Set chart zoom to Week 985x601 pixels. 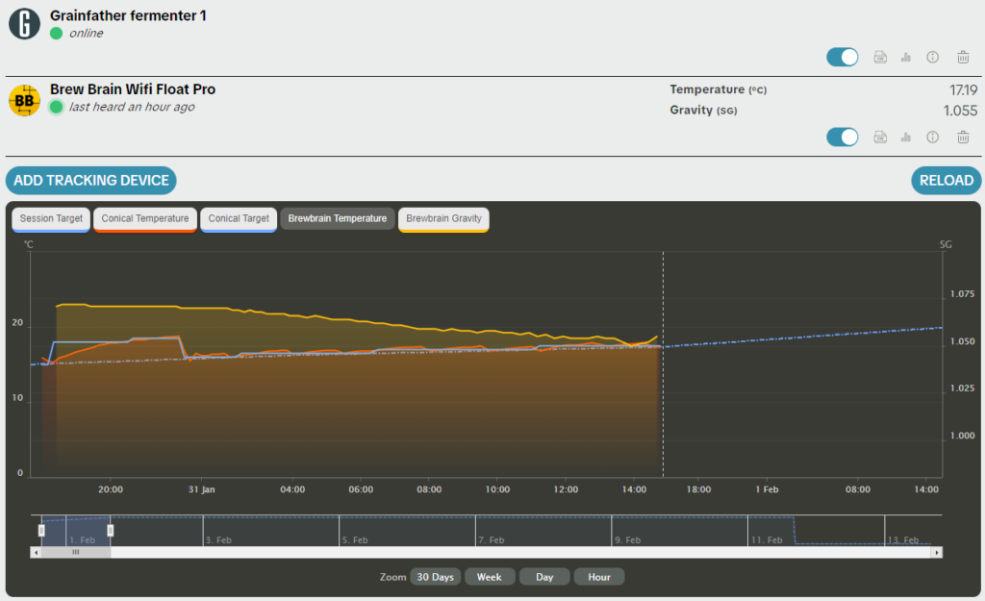(489, 577)
